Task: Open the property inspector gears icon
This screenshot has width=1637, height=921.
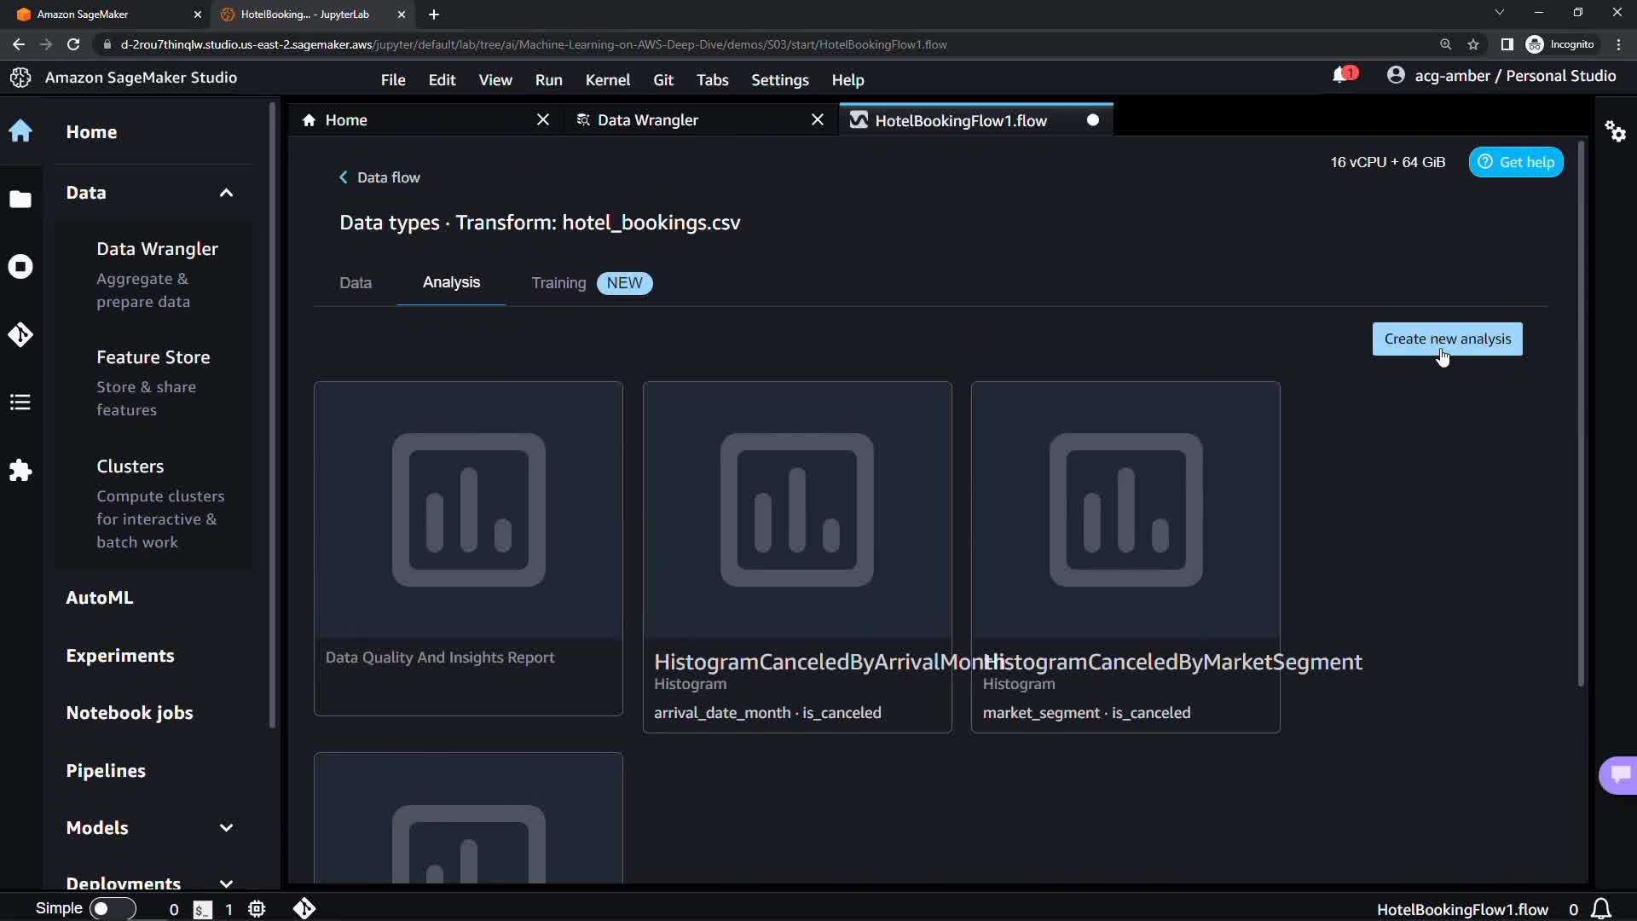Action: click(1615, 131)
